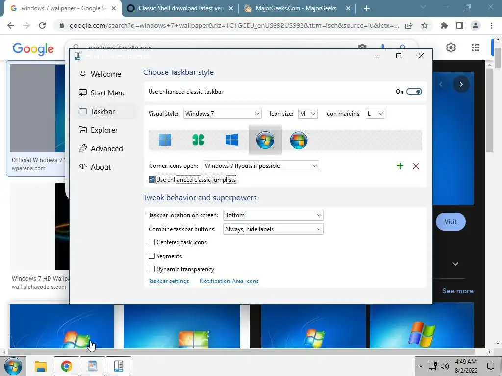Viewport: 502px width, 376px height.
Task: Uncheck Use enhanced classic jumplists
Action: click(x=152, y=180)
